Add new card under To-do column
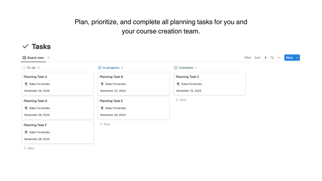The image size is (322, 181). tap(29, 148)
